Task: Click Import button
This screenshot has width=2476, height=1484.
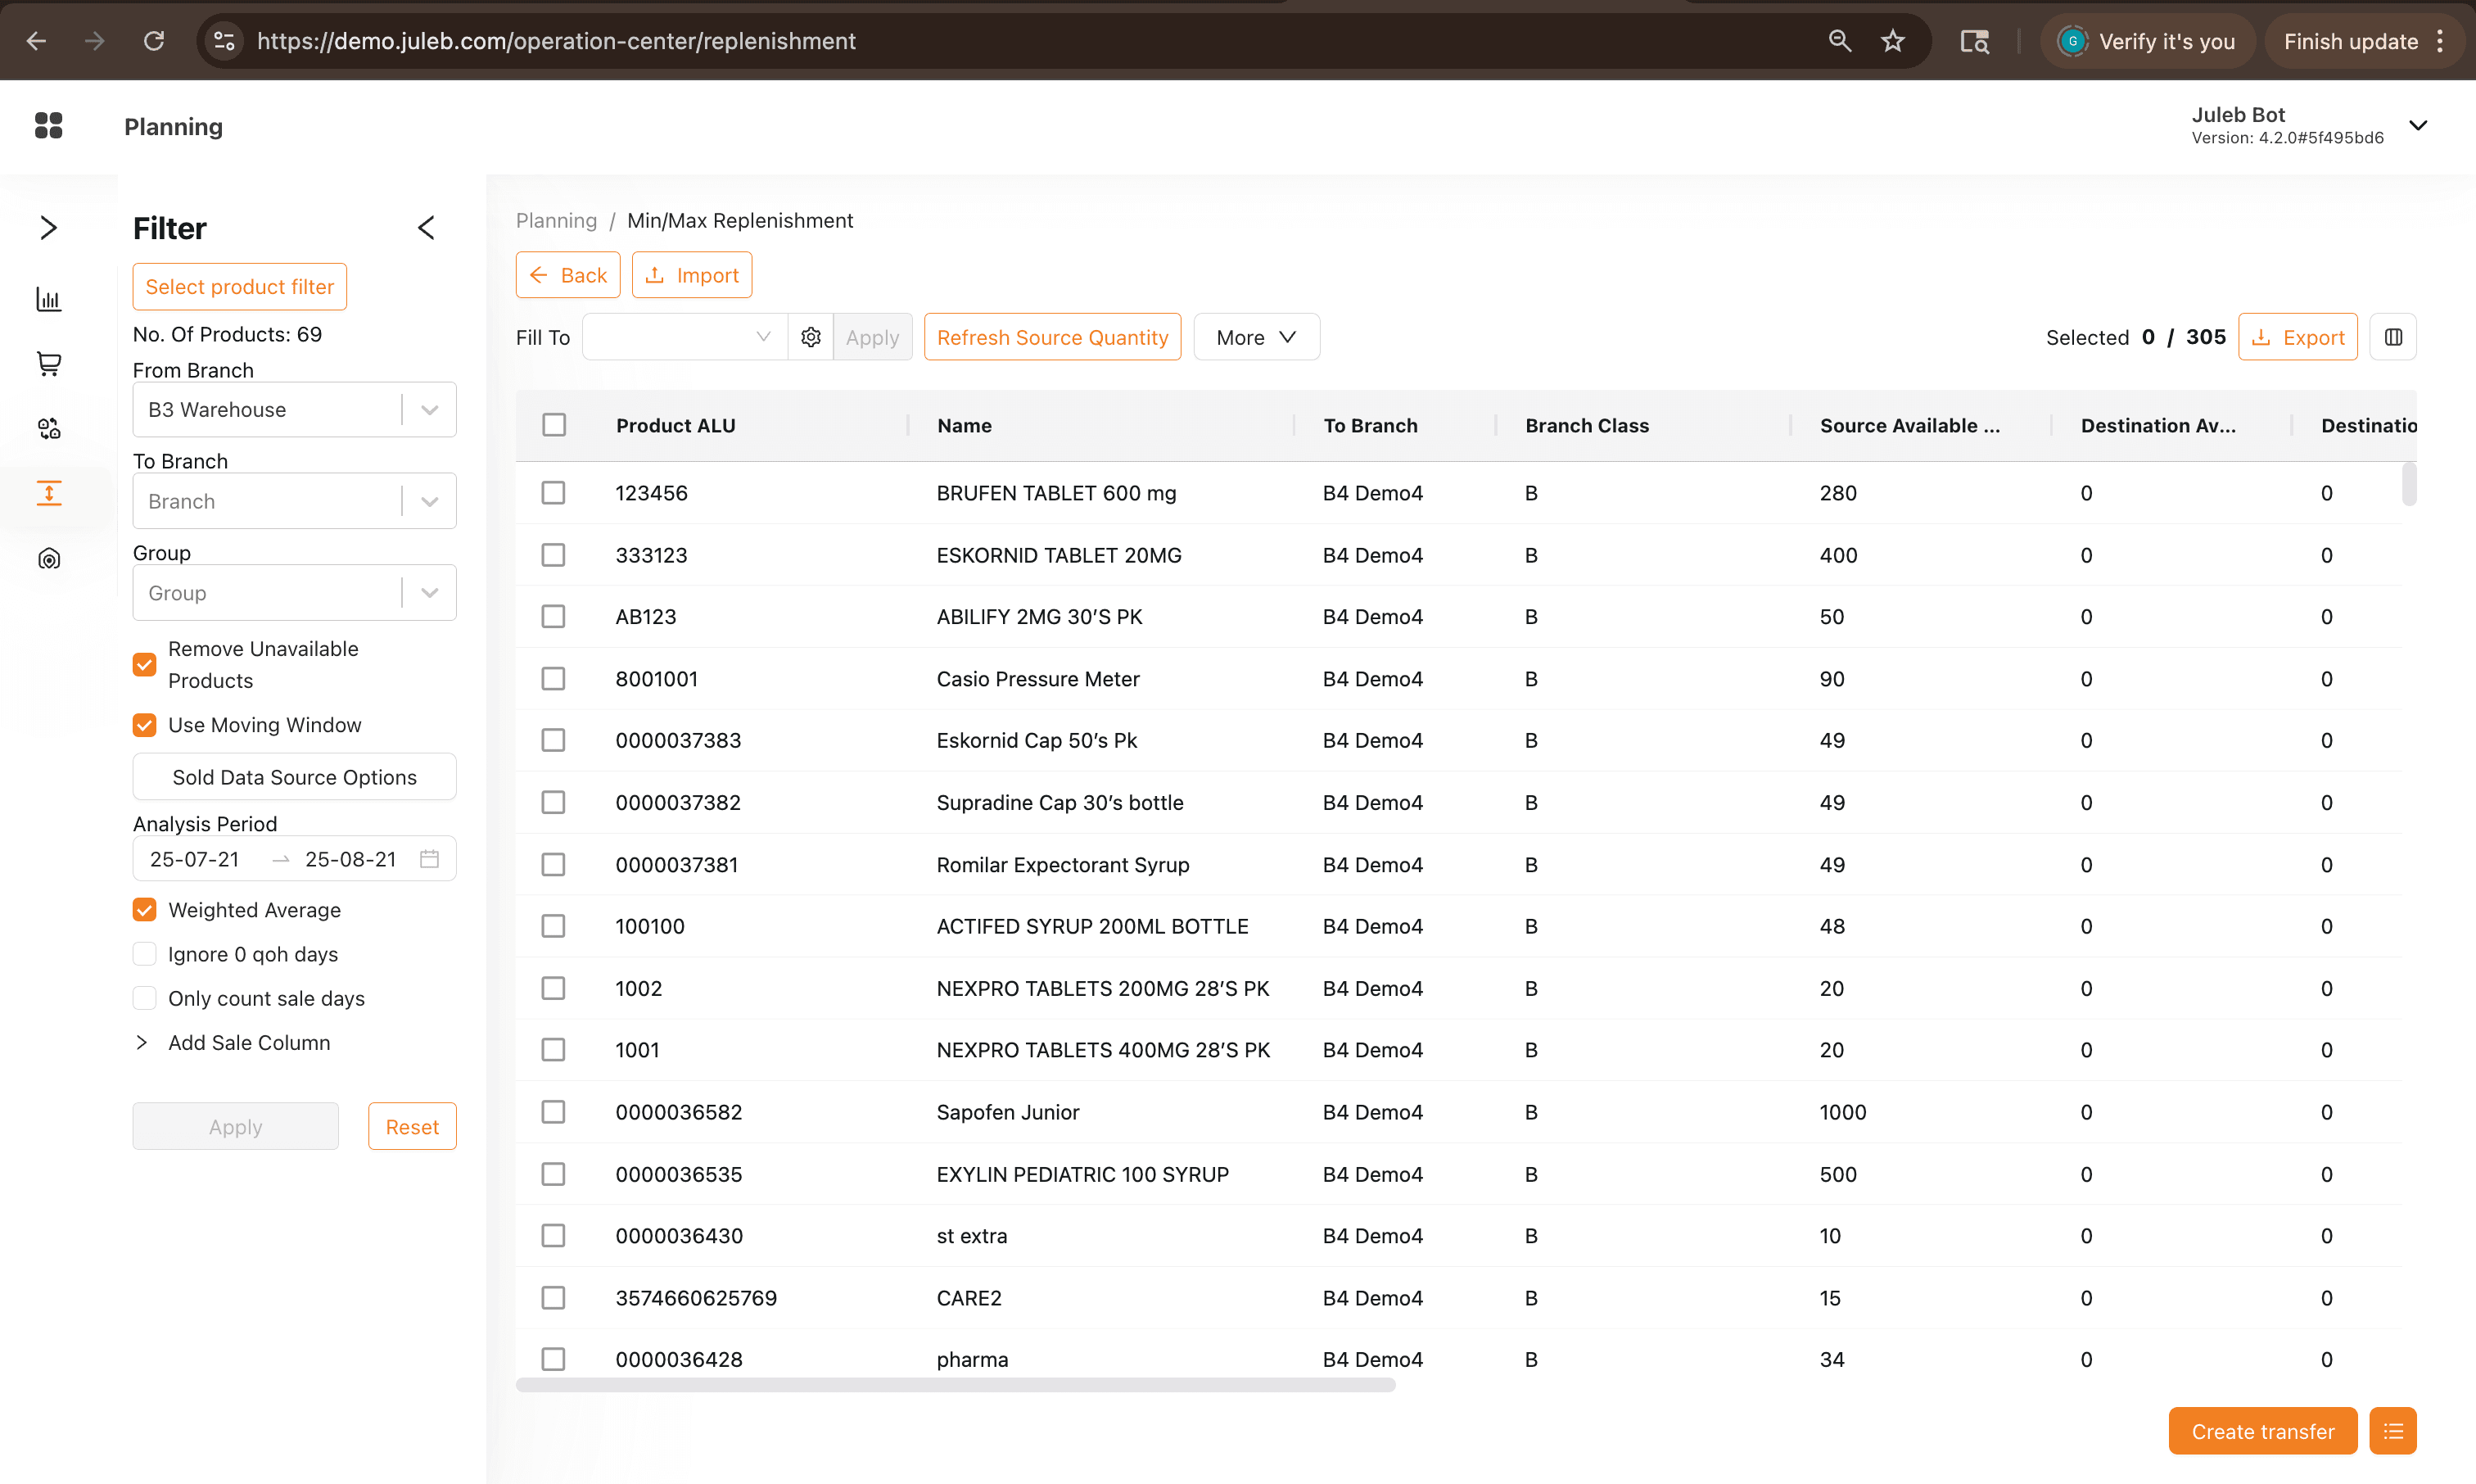Action: [692, 275]
